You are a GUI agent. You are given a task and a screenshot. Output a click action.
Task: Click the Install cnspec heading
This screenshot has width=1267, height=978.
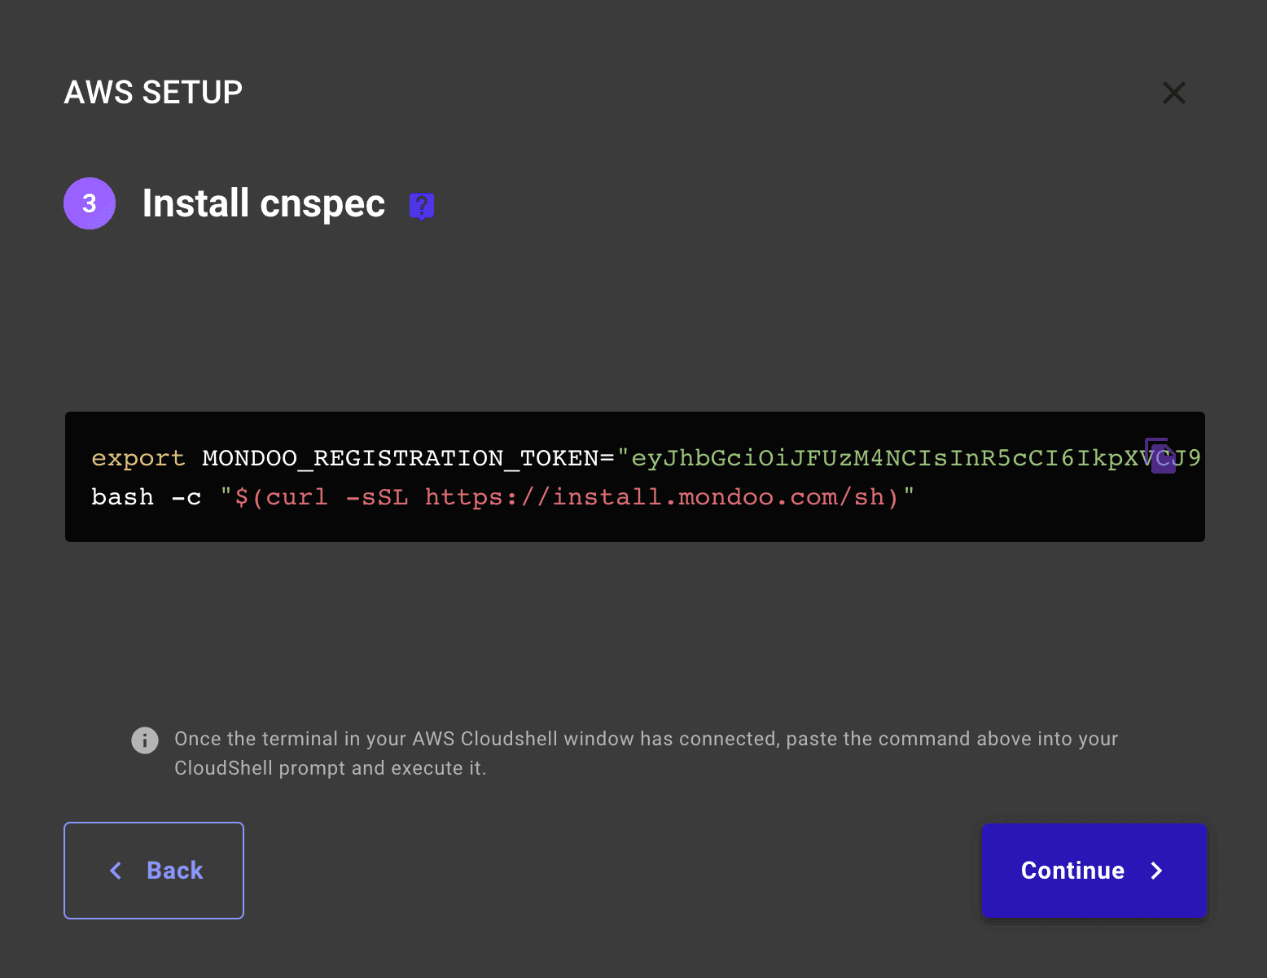(264, 203)
